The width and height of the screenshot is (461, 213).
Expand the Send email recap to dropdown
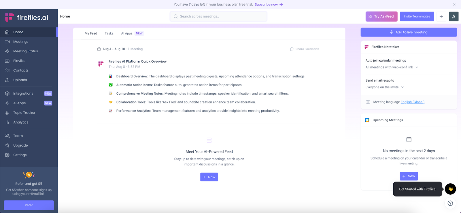pyautogui.click(x=385, y=87)
